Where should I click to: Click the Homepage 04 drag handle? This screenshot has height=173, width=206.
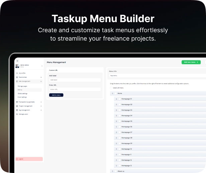pyautogui.click(x=116, y=116)
